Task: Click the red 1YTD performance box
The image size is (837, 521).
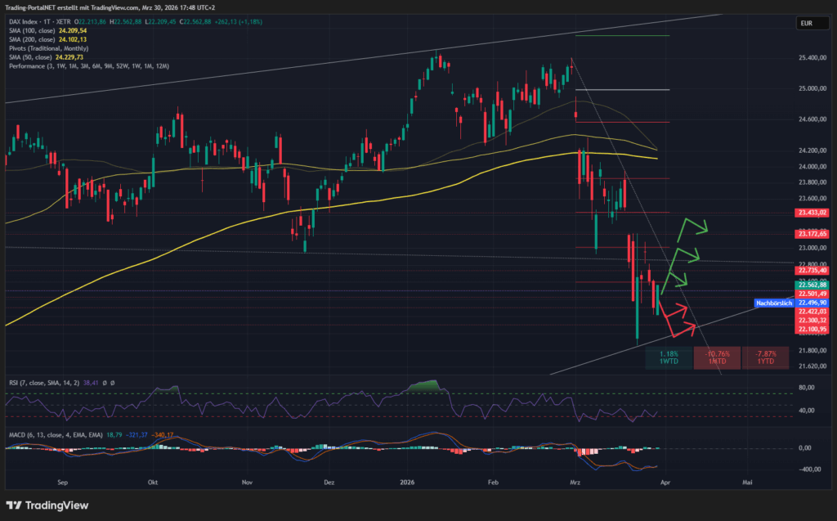Action: coord(766,357)
